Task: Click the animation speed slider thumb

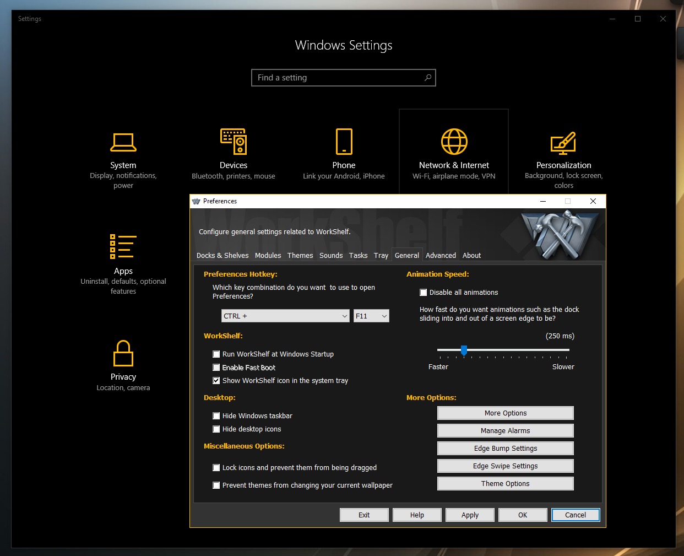Action: tap(464, 350)
